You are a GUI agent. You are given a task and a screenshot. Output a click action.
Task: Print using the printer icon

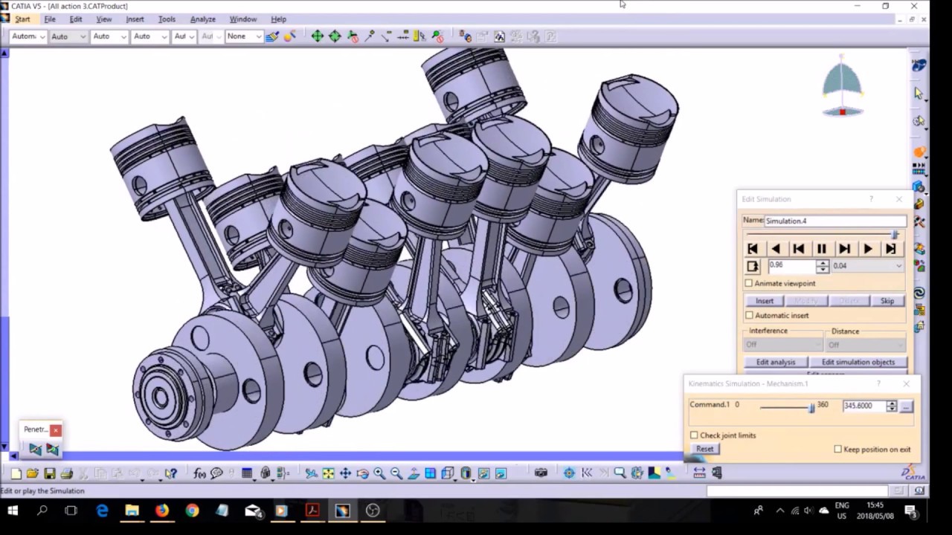[66, 473]
